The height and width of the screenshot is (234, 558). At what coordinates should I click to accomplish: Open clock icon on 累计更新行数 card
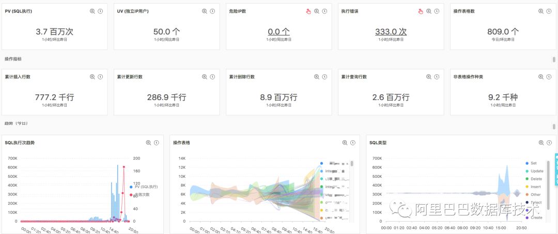click(x=212, y=77)
